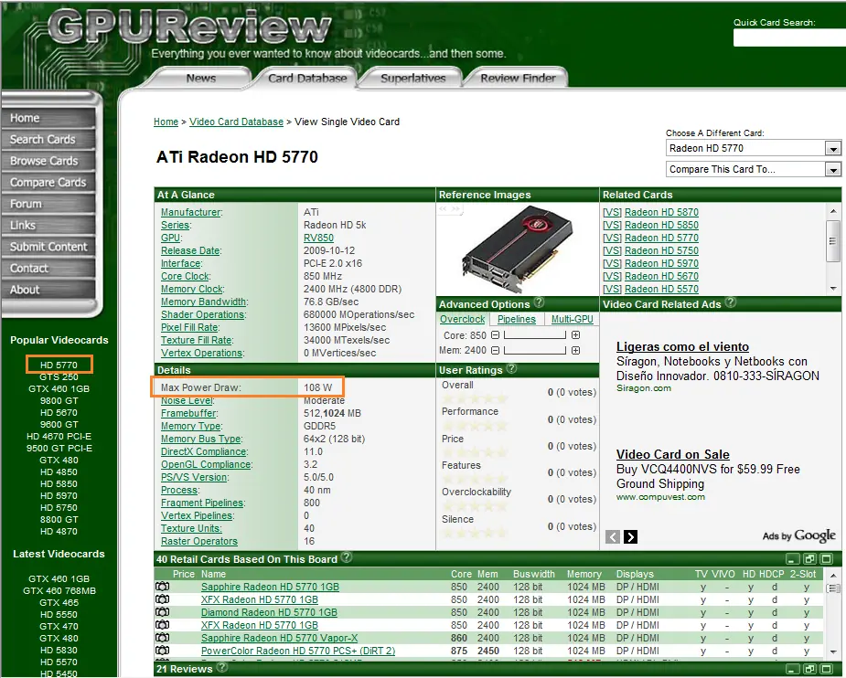Viewport: 846px width, 678px height.
Task: Restore the 21 Reviews panel size
Action: pyautogui.click(x=809, y=669)
